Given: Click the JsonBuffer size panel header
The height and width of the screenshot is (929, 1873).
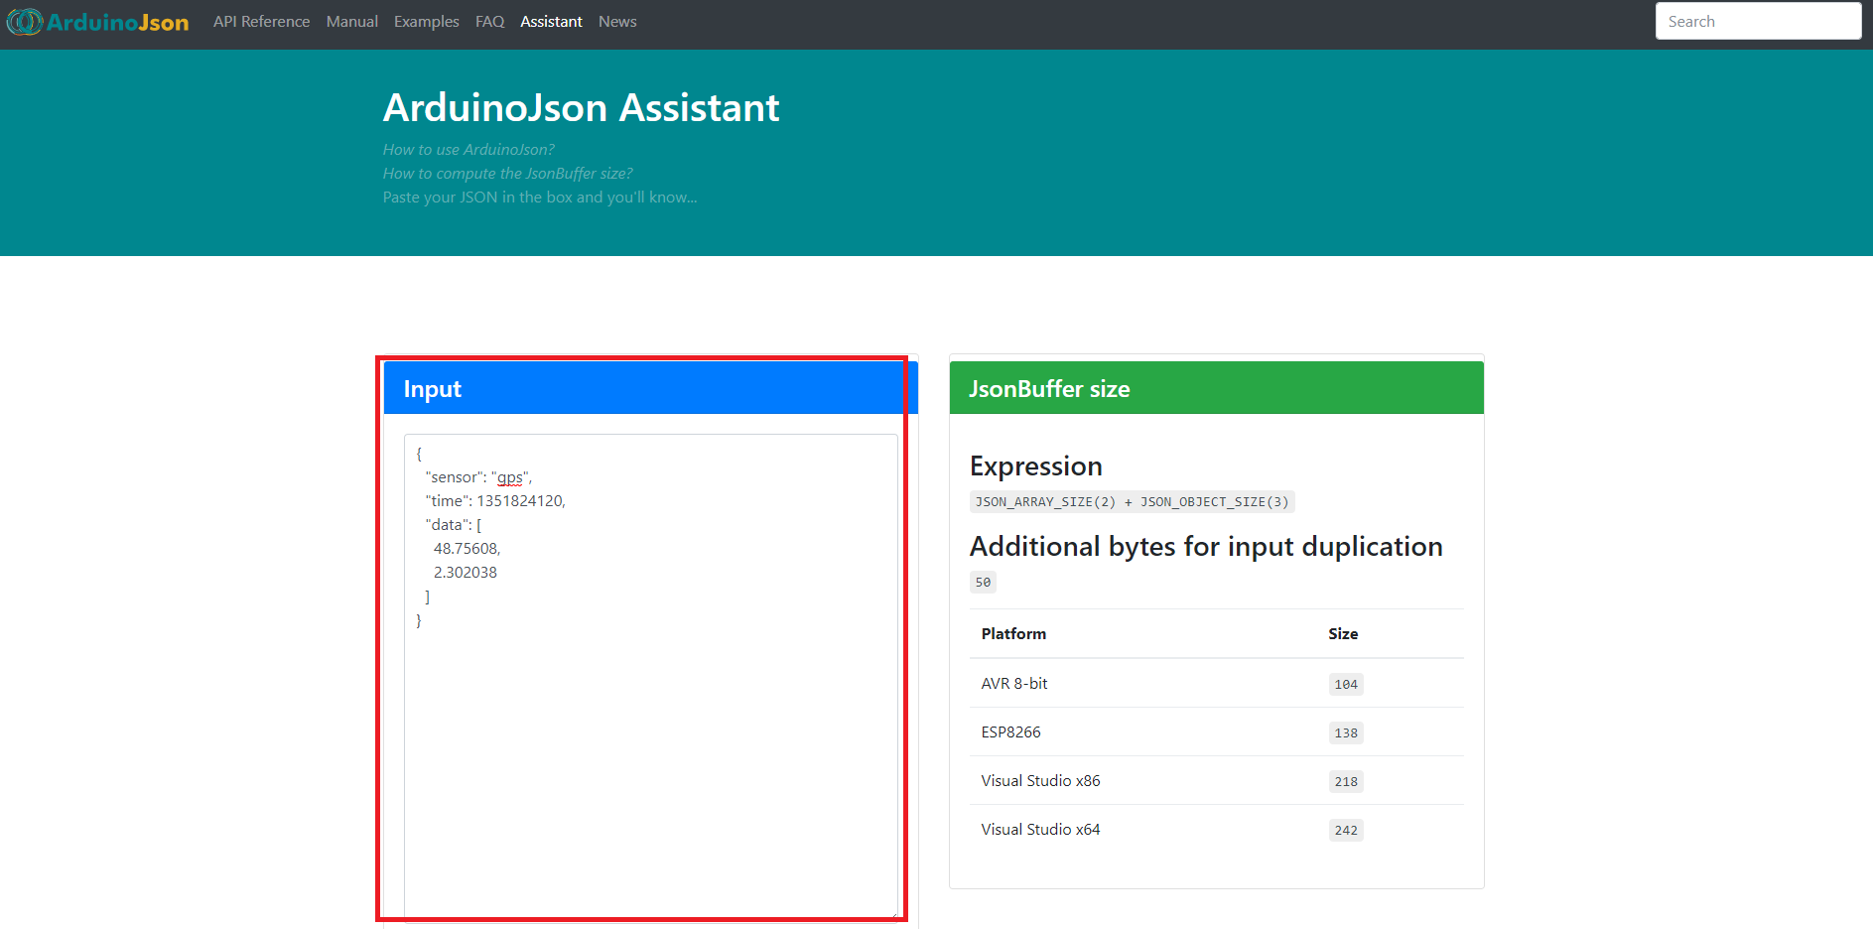Looking at the screenshot, I should point(1049,388).
